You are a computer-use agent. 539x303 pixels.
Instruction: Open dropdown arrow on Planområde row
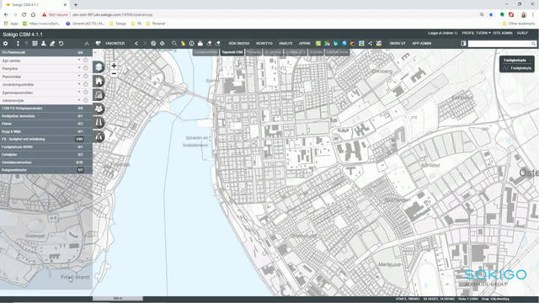(x=78, y=76)
